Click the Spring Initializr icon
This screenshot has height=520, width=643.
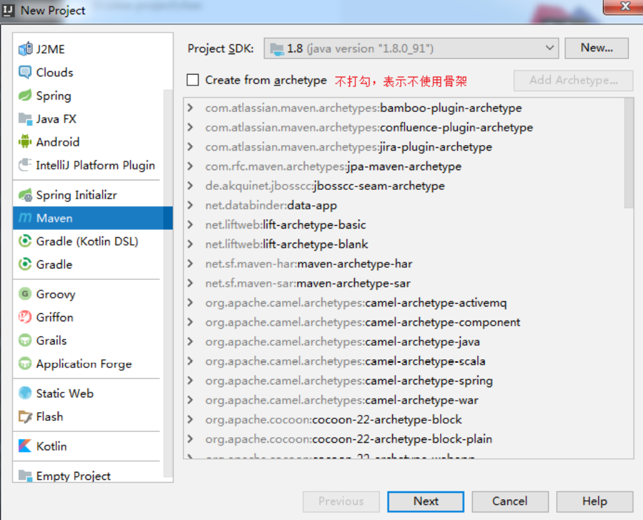point(25,195)
